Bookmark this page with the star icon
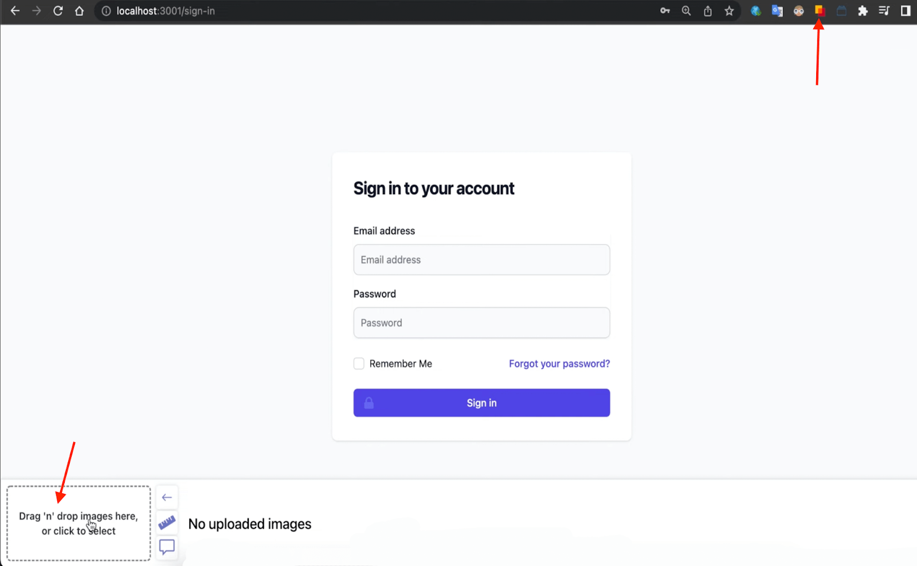The height and width of the screenshot is (566, 917). [x=729, y=11]
